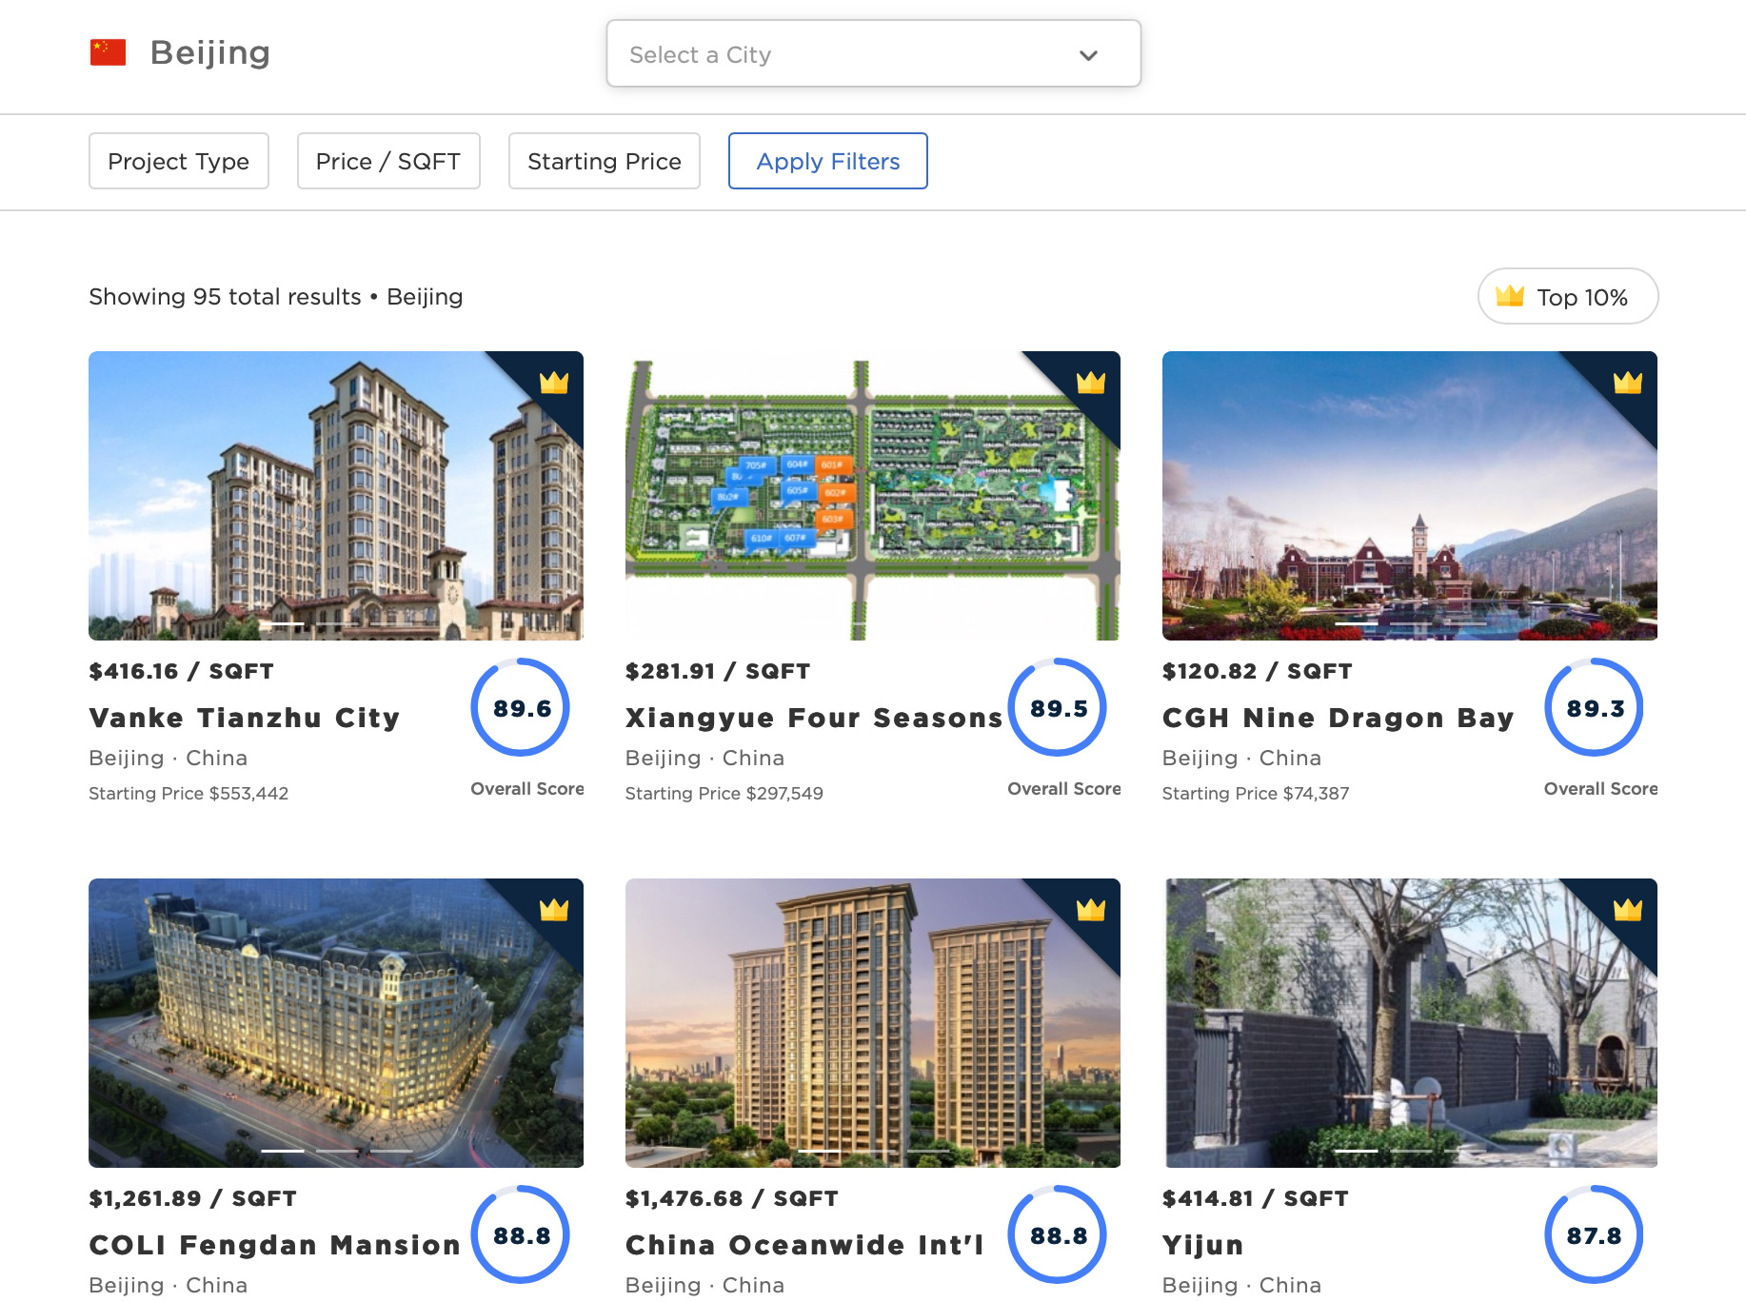Click the crown badge on China Oceanwide Int'l card
This screenshot has height=1302, width=1746.
[x=1092, y=910]
